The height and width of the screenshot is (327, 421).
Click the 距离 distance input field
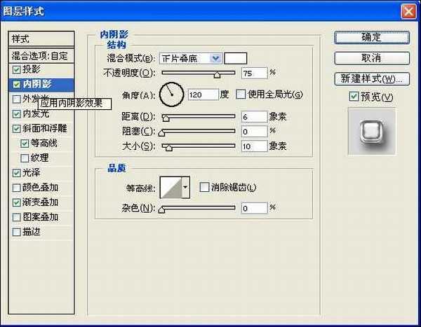coord(254,116)
